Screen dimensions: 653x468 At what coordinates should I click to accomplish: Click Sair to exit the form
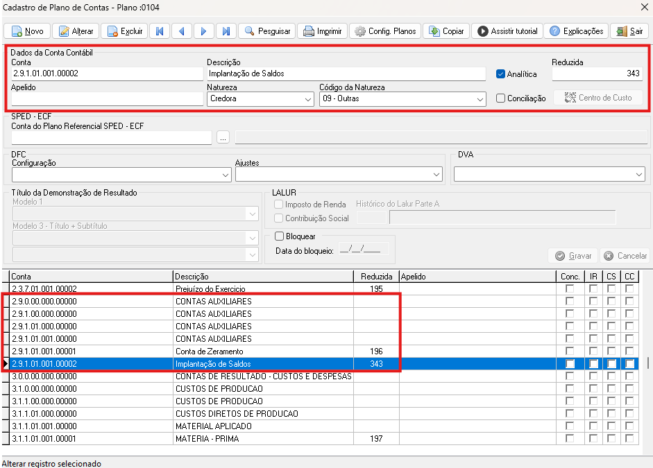click(629, 31)
